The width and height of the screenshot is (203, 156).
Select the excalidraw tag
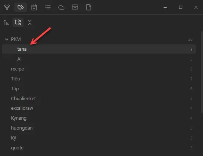point(99,108)
